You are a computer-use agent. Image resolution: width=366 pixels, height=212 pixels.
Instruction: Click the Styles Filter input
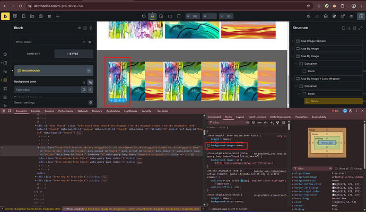pos(228,122)
